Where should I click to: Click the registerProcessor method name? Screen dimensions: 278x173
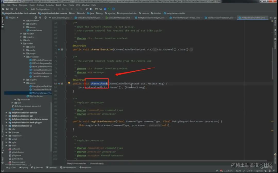click(x=103, y=122)
